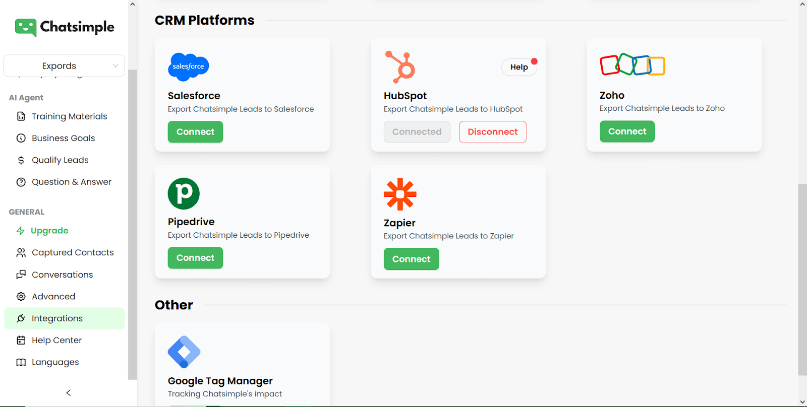The image size is (807, 407).
Task: Click the Help Center calendar icon
Action: click(21, 340)
